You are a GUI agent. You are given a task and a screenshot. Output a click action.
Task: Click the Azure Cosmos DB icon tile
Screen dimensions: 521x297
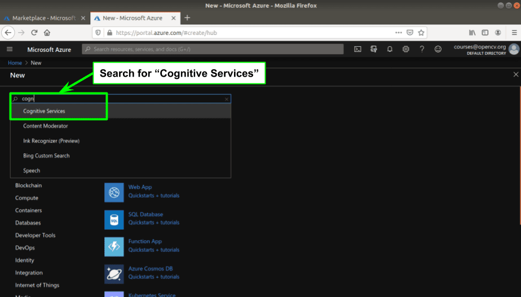click(x=114, y=274)
